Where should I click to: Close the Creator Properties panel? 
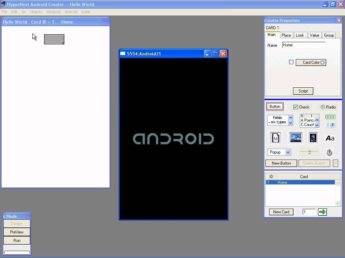339,20
